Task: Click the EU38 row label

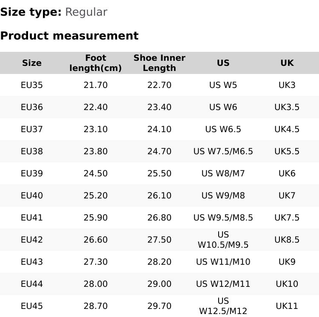Action: [x=32, y=151]
